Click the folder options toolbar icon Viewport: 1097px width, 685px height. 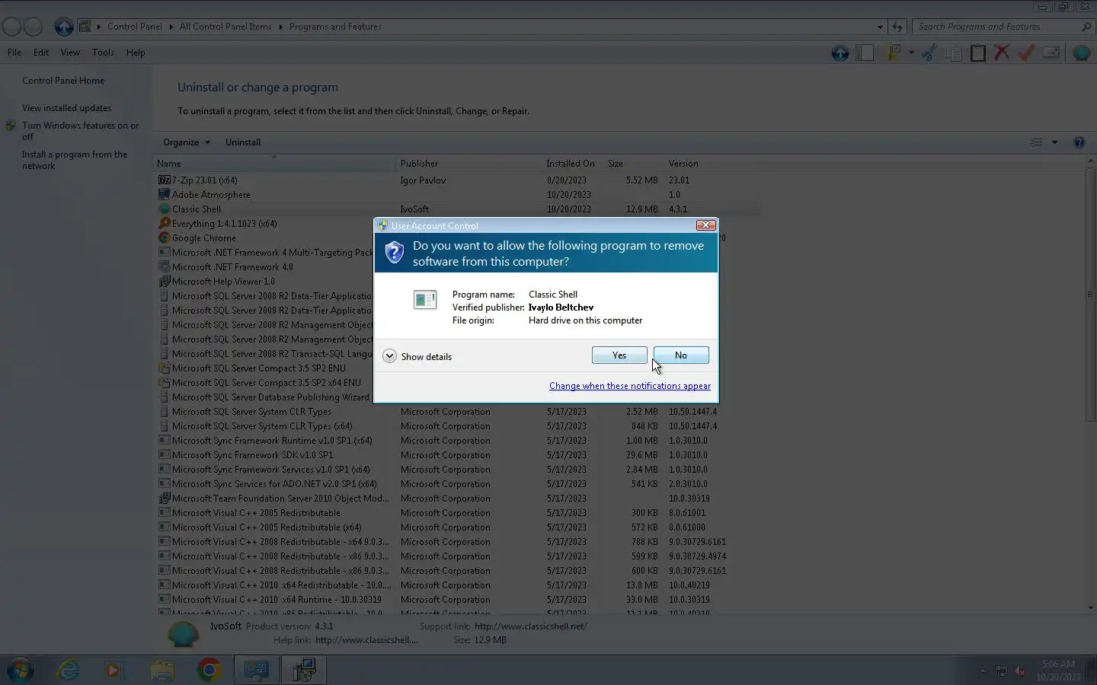click(x=894, y=53)
